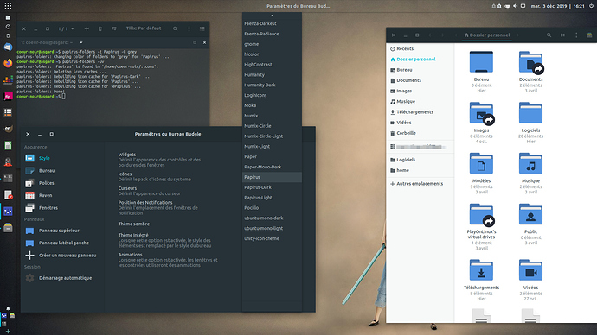
Task: Click Autres emplacements in the files sidebar
Action: pyautogui.click(x=420, y=184)
